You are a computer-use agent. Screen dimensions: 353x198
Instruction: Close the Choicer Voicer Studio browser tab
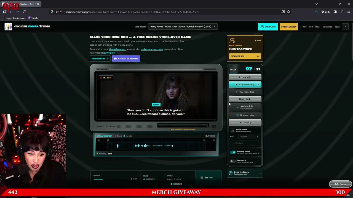tap(38, 4)
